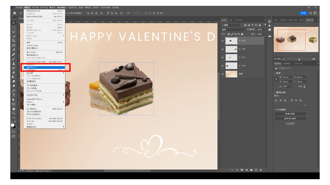Choose キーボードショートカット in Edit menu
330x185 pixels.
(x=45, y=118)
